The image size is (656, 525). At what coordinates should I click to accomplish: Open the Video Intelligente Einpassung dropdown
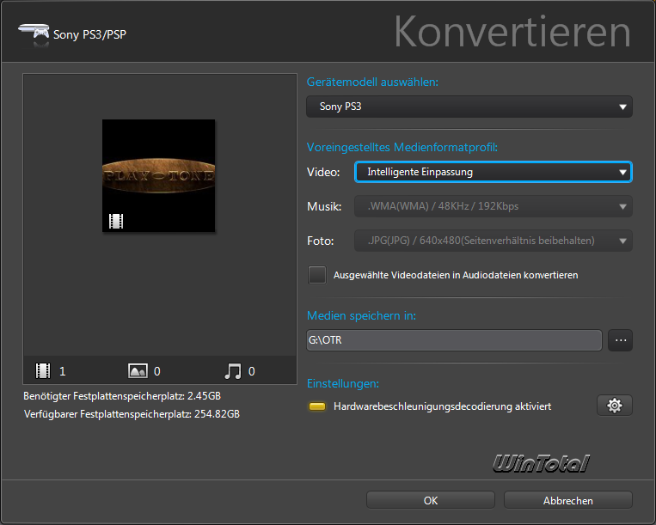pos(494,172)
